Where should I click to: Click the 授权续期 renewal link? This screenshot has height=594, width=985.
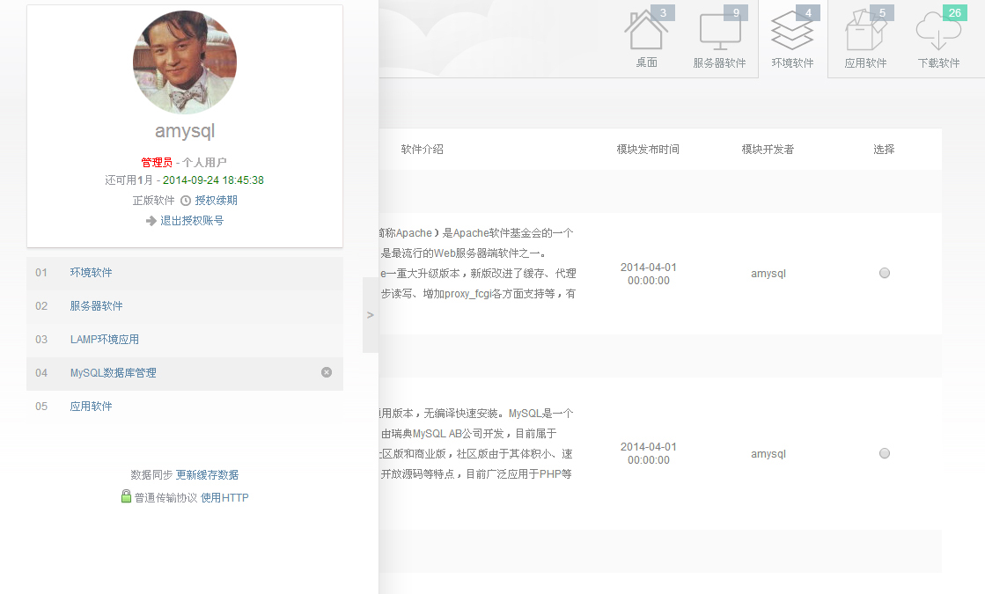(216, 201)
